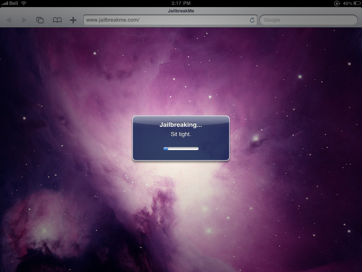This screenshot has height=272, width=362.
Task: Focus the URL field showing www.jailbreakme.com/
Action: (x=170, y=20)
